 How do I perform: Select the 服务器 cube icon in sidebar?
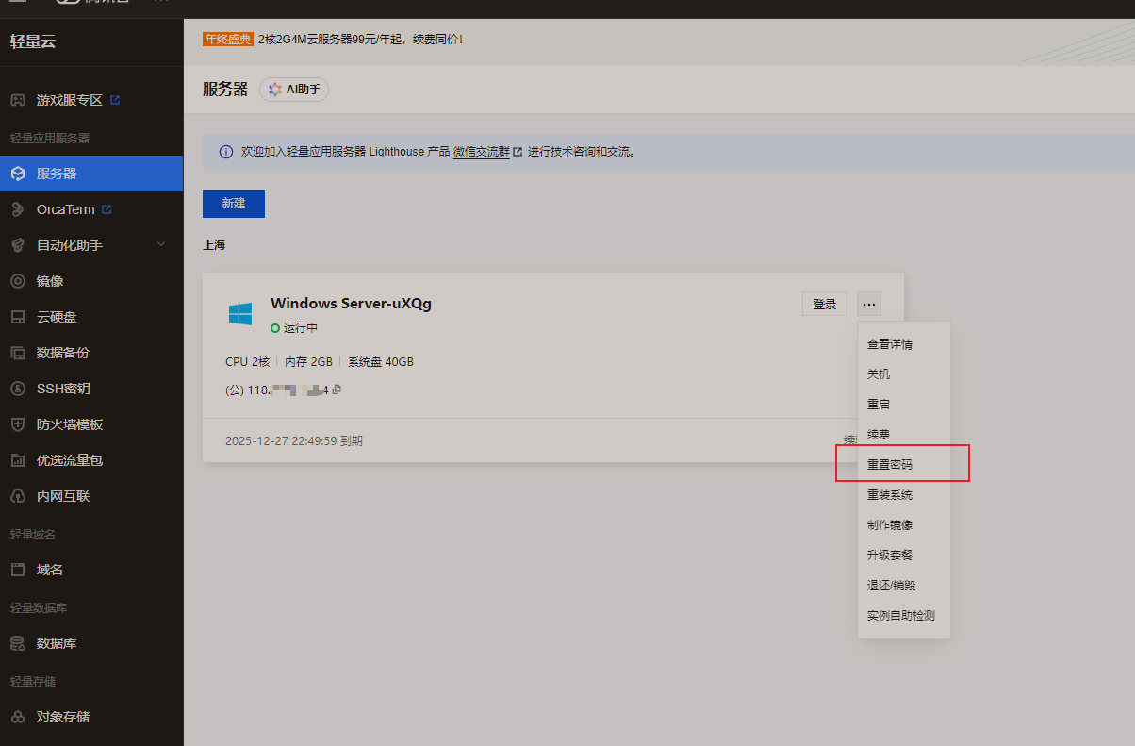17,174
